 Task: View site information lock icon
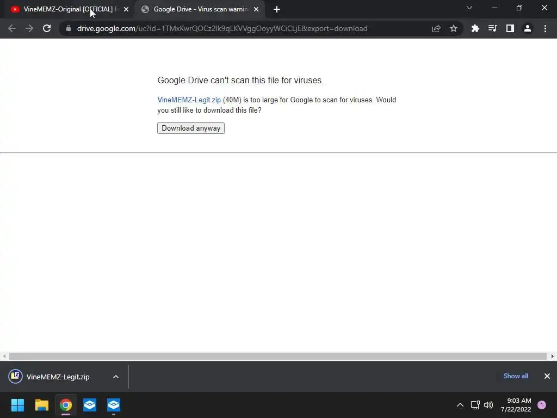click(69, 28)
